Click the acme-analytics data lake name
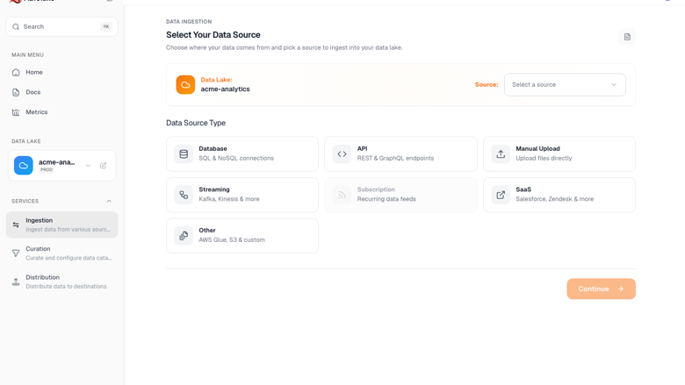This screenshot has height=385, width=685. [225, 89]
